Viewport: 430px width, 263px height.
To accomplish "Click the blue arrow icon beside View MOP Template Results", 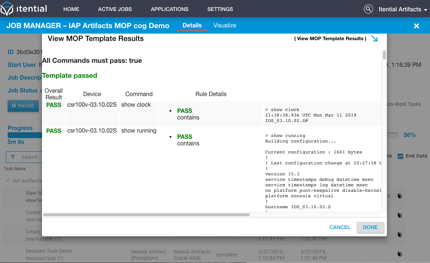I will (374, 38).
